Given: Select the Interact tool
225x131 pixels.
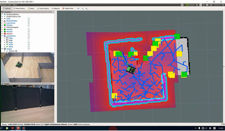Looking at the screenshot, I should [7, 8].
